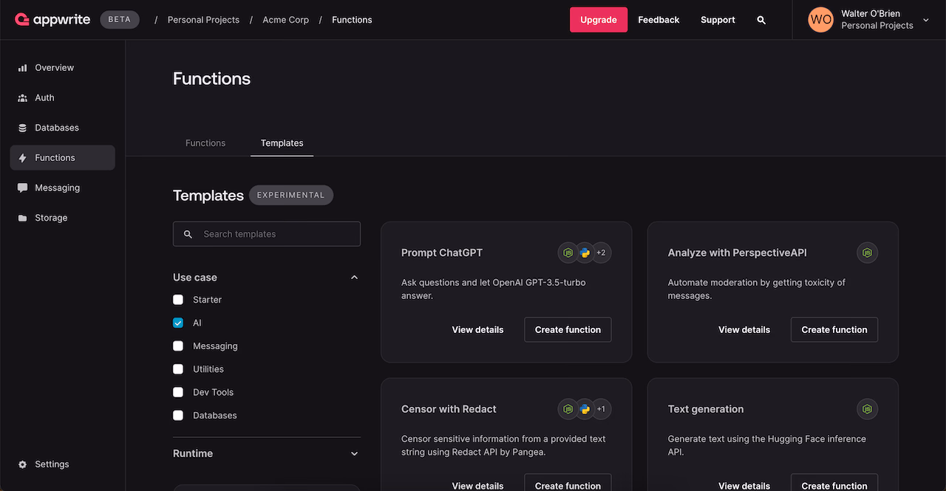946x491 pixels.
Task: Uncheck the AI use case checkbox
Action: pyautogui.click(x=178, y=323)
